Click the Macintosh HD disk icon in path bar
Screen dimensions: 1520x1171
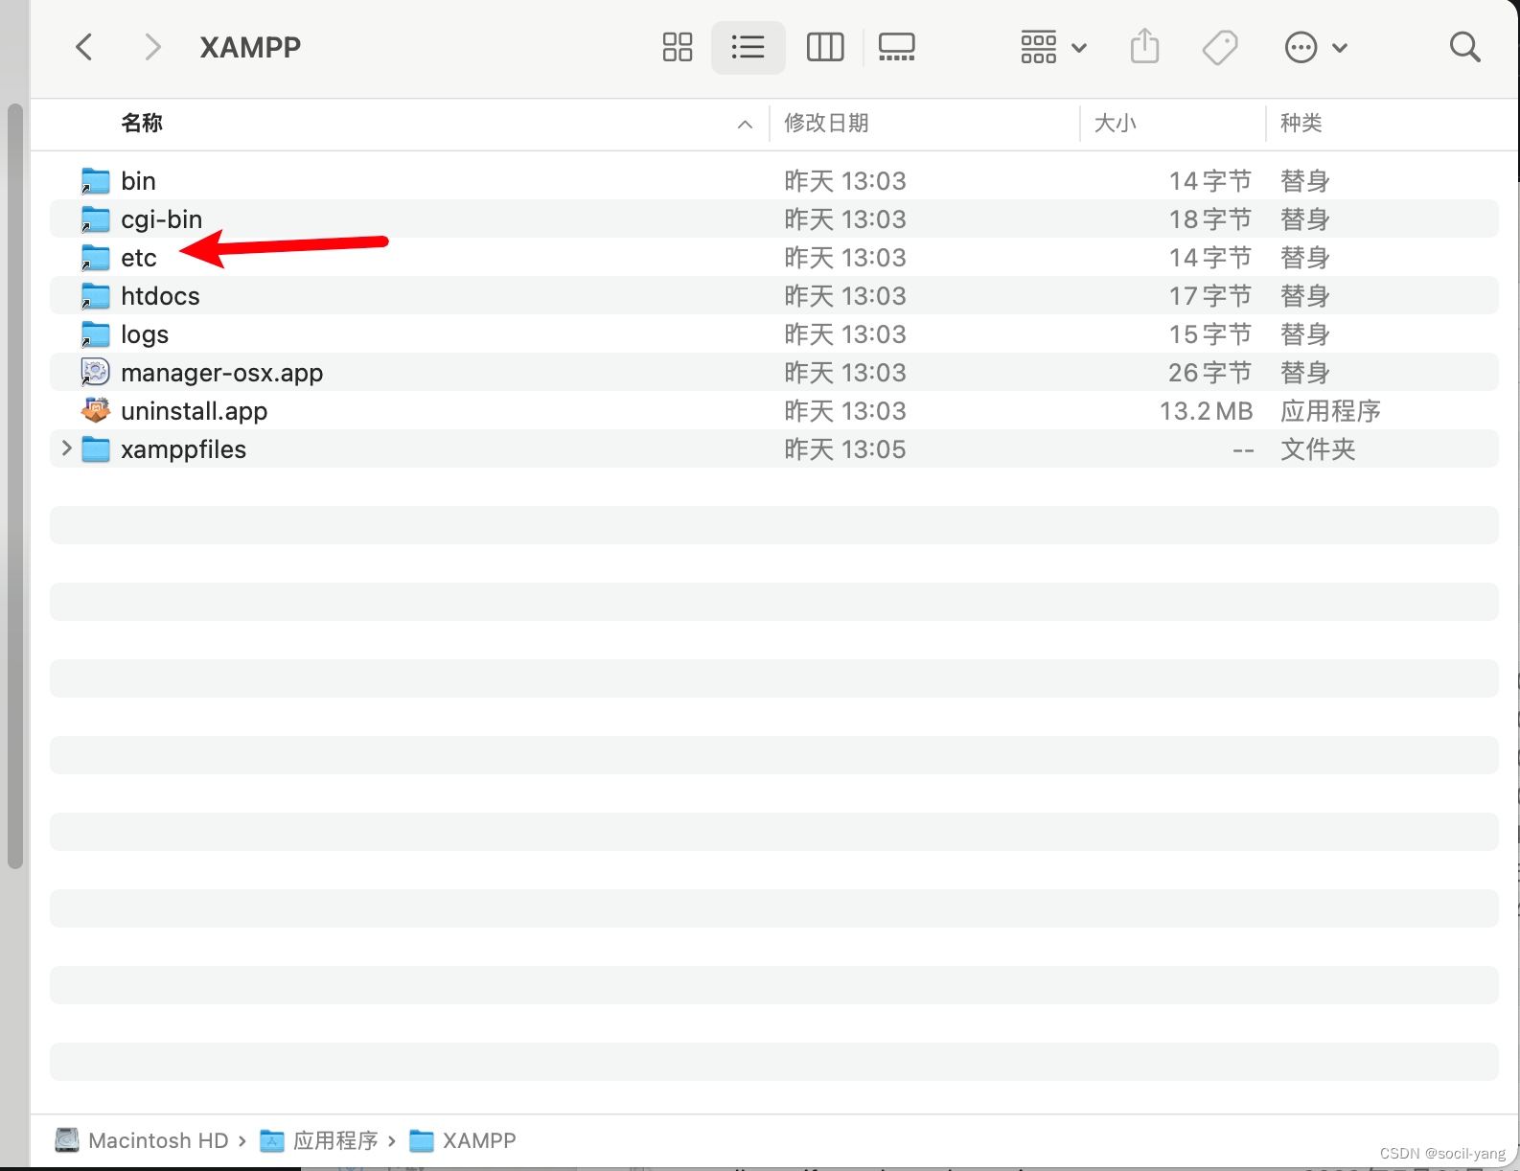tap(67, 1140)
